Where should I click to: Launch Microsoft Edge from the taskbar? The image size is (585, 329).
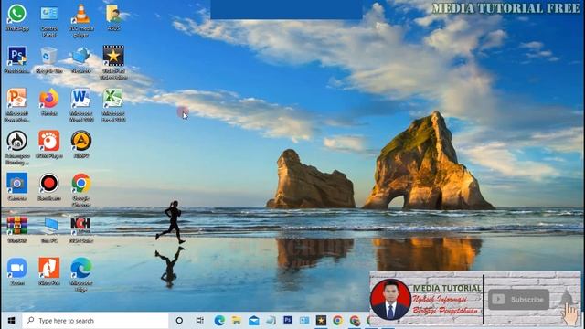coord(219,321)
